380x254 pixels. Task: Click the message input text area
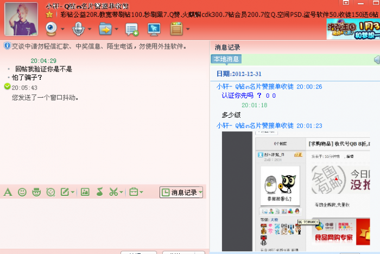pos(103,223)
